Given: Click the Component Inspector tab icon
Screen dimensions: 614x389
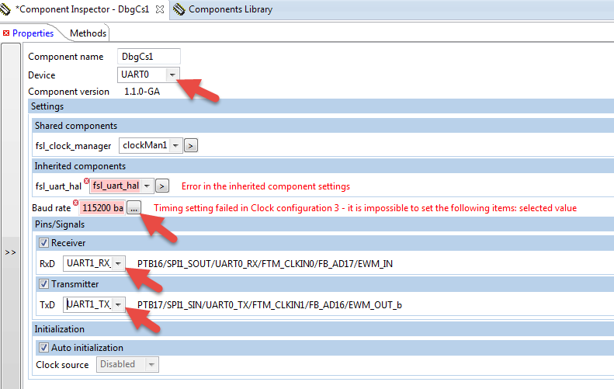Looking at the screenshot, I should pyautogui.click(x=5, y=9).
